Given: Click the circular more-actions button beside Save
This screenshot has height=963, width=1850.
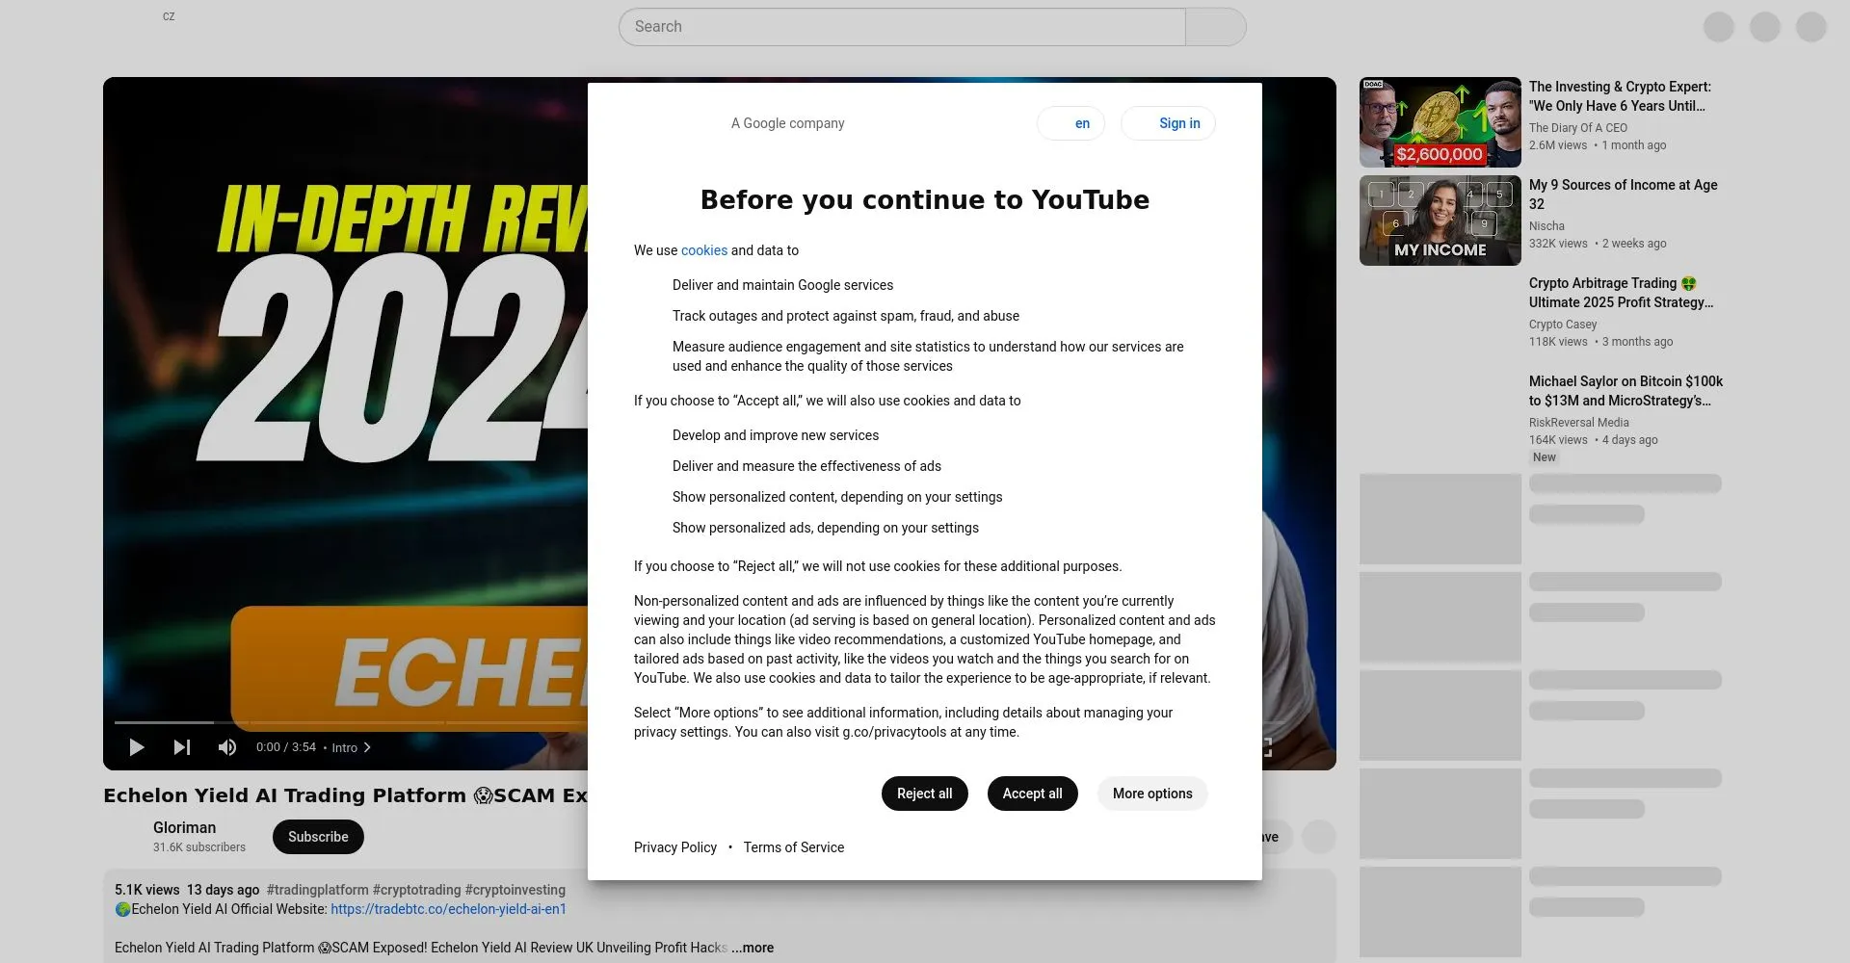Looking at the screenshot, I should coord(1318,837).
